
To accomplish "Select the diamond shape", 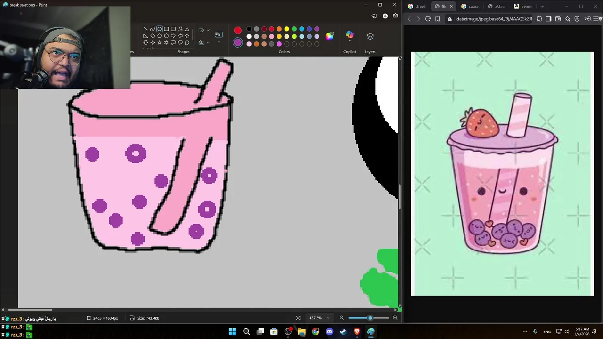I will [153, 36].
